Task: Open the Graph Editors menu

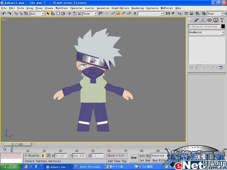Action: point(120,8)
